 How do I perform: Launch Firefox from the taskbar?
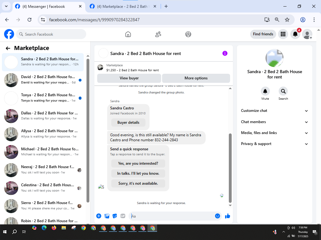click(54, 228)
